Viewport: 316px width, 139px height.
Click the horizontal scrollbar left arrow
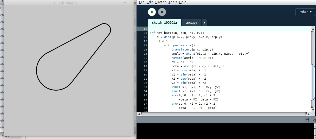[139, 114]
